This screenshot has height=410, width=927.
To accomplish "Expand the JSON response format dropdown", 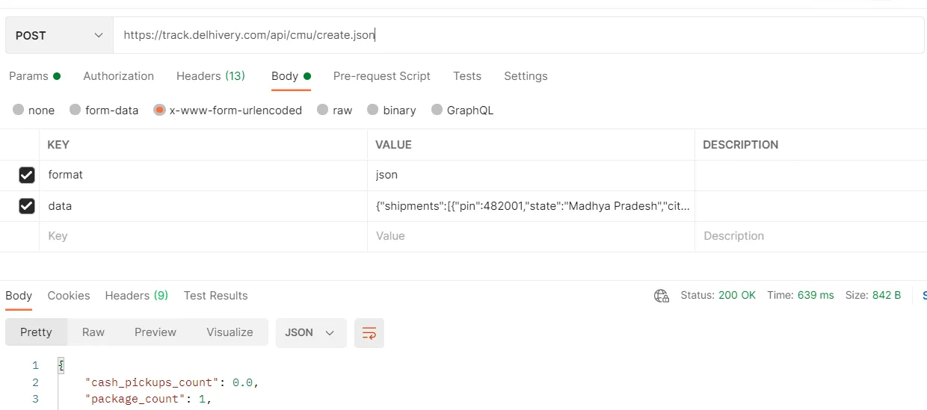I will coord(310,333).
